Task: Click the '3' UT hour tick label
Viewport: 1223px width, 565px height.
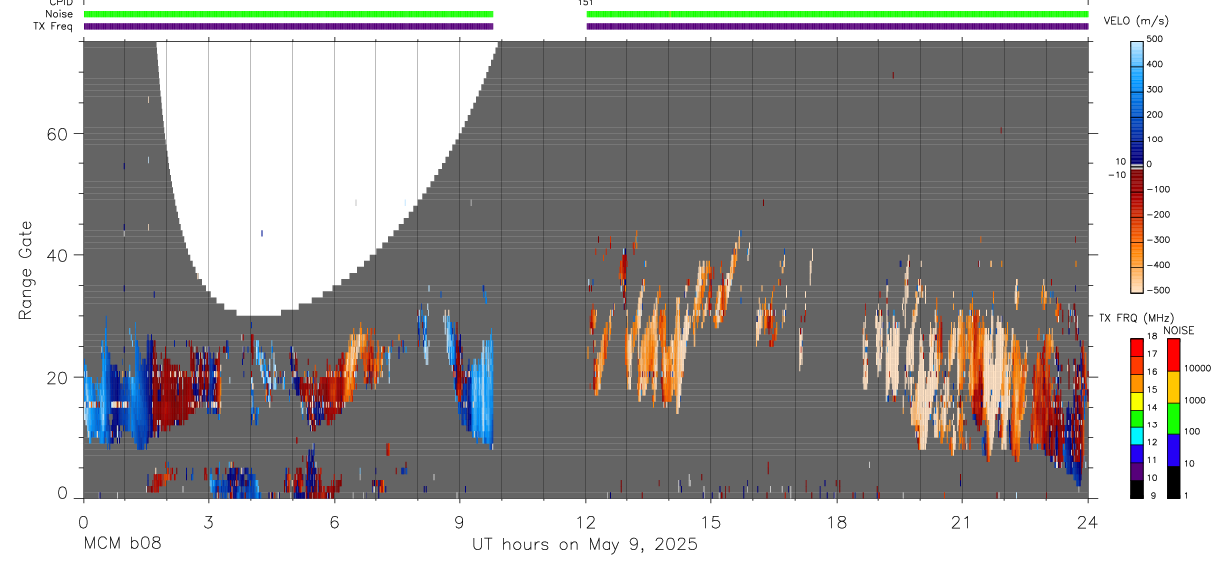Action: [x=208, y=522]
